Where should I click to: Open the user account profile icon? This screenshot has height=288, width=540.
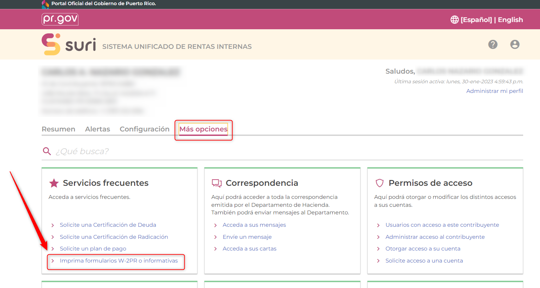(x=515, y=44)
